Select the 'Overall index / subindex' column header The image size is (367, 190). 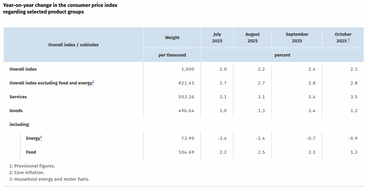(73, 45)
